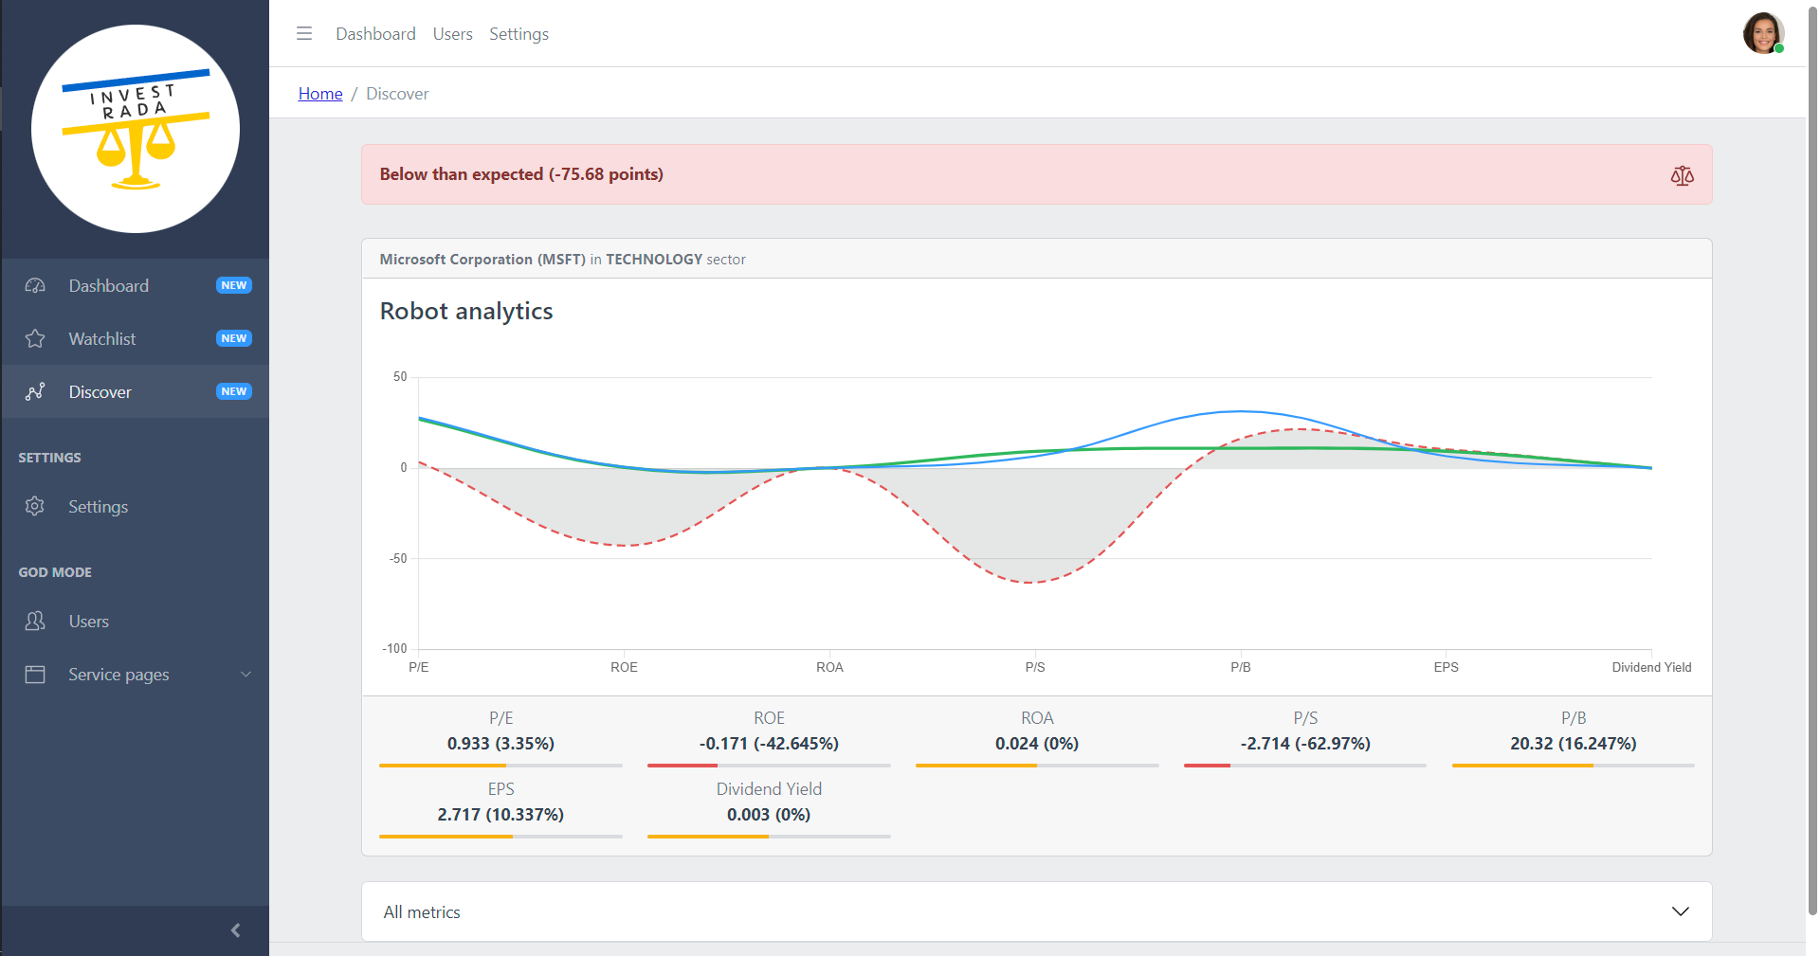Click the P/E value 0.933 (3.35%)

(x=500, y=744)
